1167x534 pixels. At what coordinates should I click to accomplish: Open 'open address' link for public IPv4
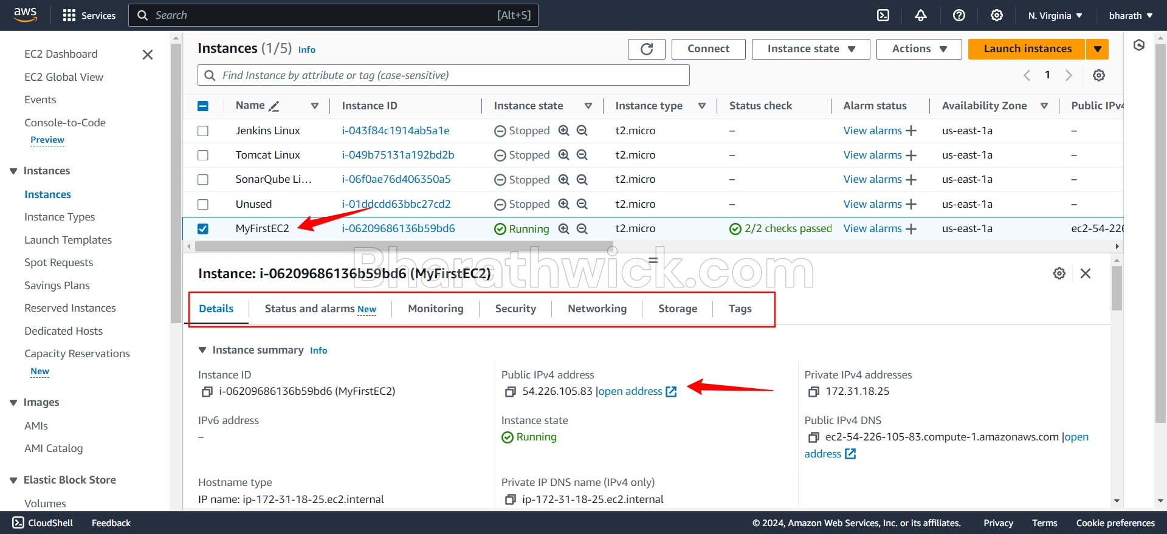(637, 392)
